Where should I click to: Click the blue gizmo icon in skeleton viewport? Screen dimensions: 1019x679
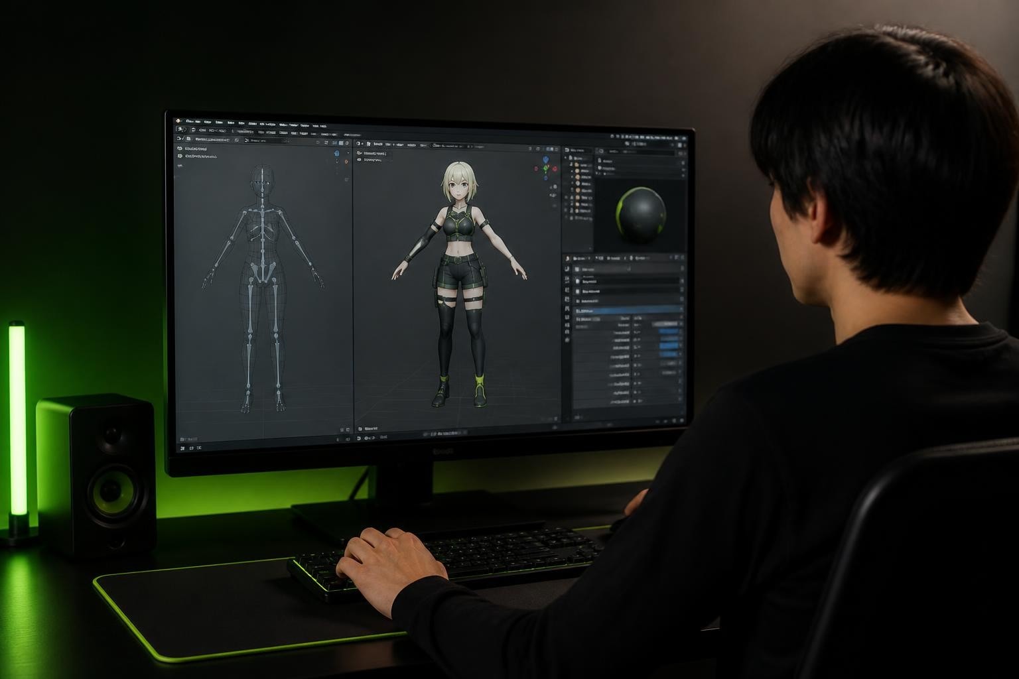point(337,154)
